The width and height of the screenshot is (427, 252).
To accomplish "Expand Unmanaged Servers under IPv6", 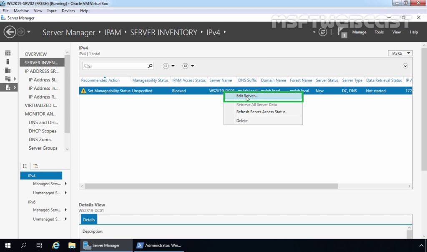I will (65, 219).
